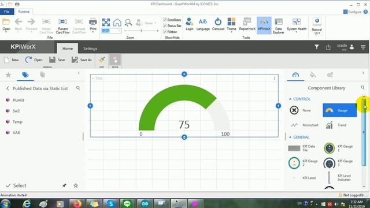Click the zoom slider handle
Screen dimensions: 370x208
tap(141, 31)
